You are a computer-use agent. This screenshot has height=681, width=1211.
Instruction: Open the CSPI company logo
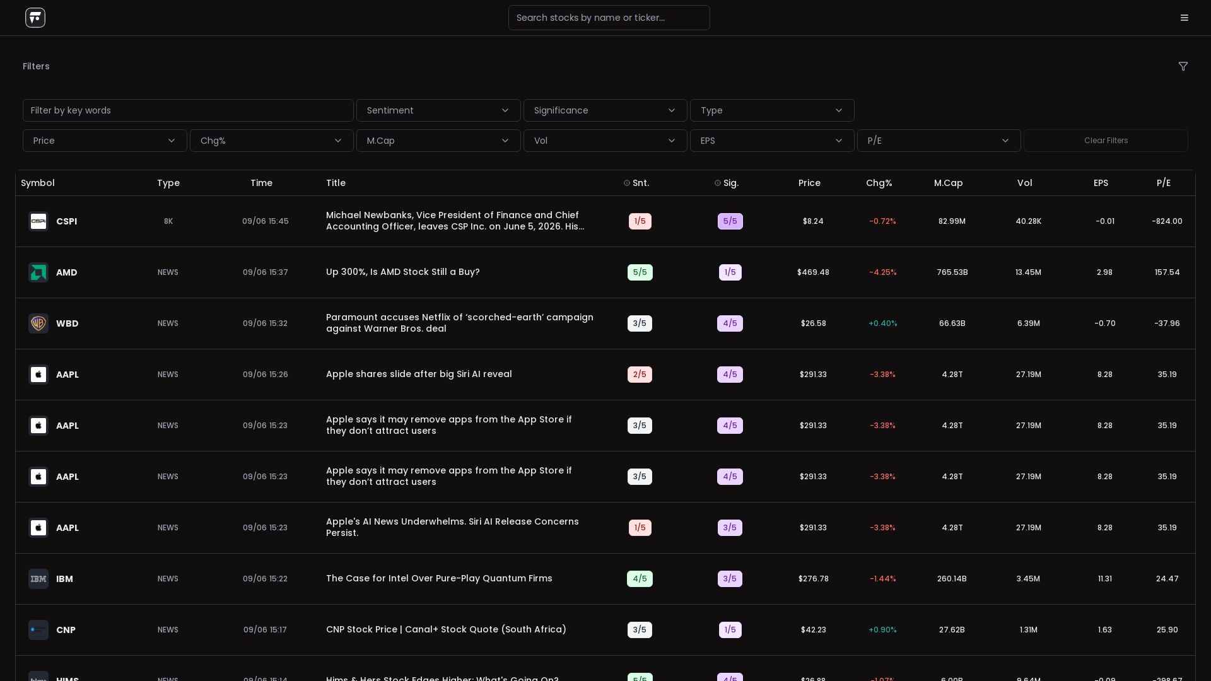(38, 221)
